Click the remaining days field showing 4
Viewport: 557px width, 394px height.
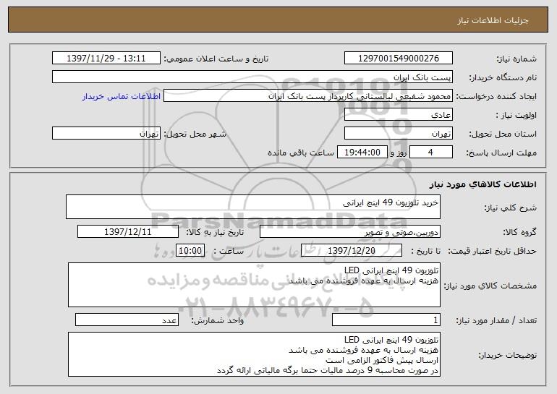[x=431, y=153]
